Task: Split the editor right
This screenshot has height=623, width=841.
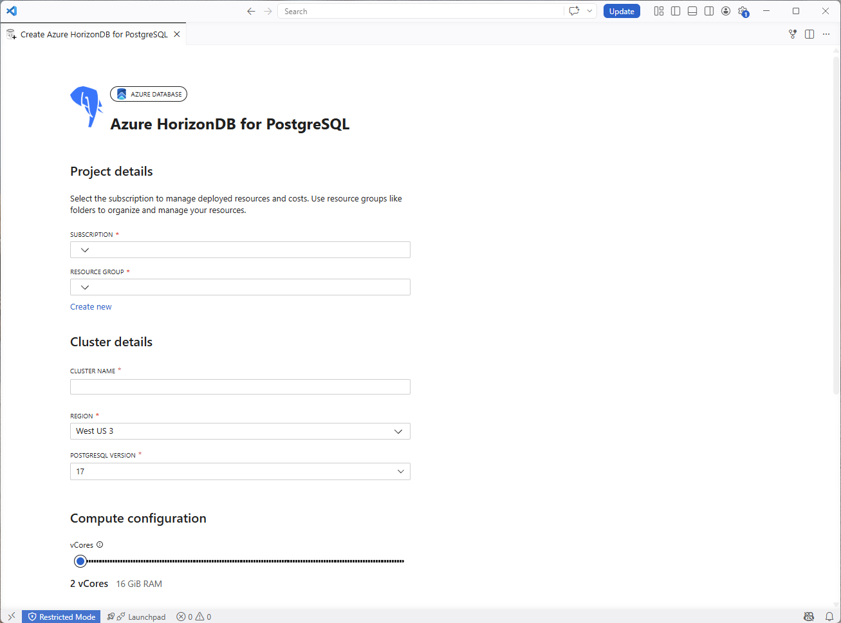Action: (x=809, y=34)
